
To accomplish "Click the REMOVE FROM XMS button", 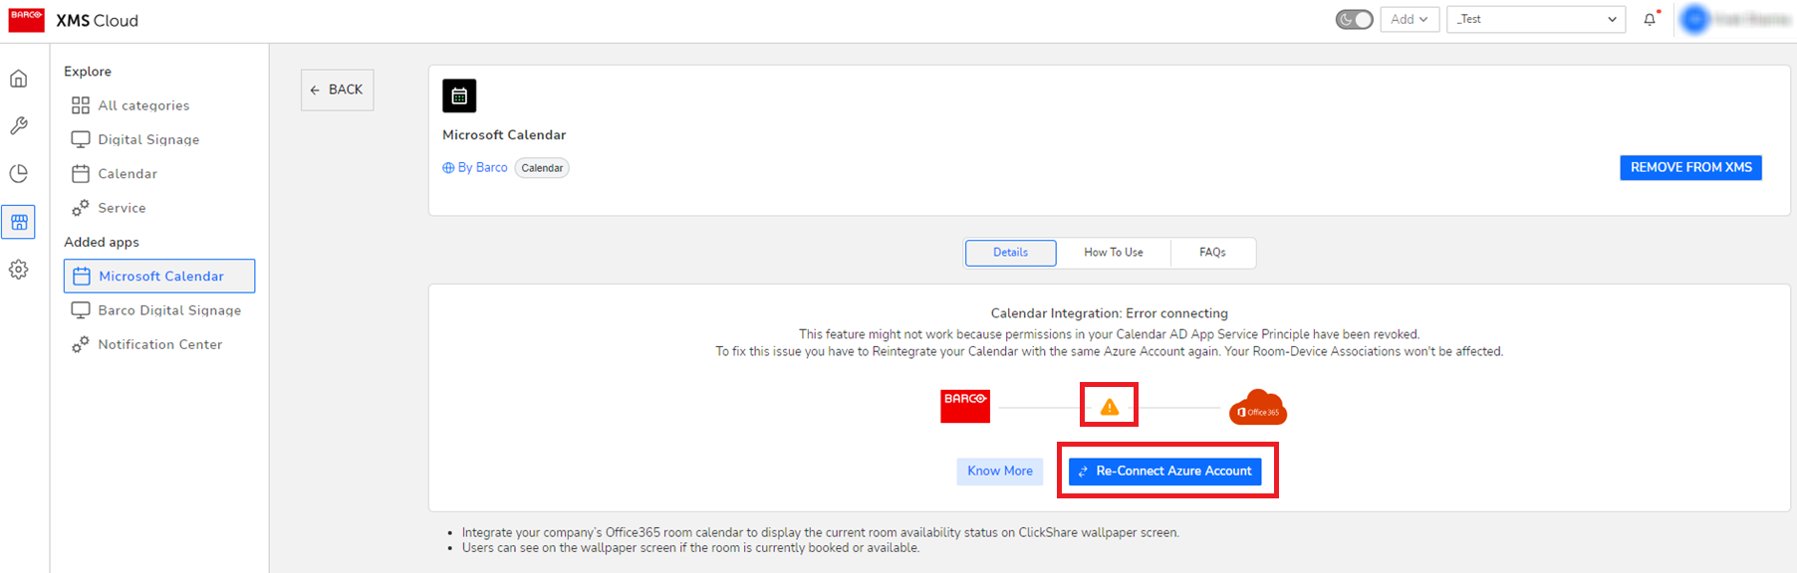I will click(1690, 167).
